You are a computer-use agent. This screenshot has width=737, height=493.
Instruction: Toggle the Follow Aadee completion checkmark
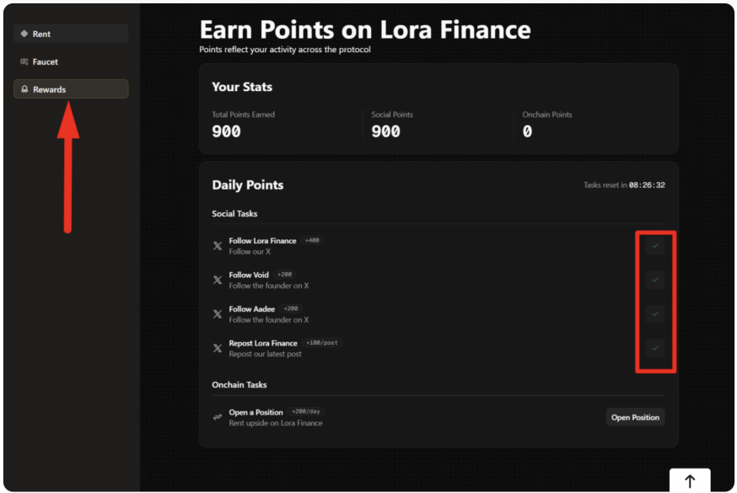[654, 313]
